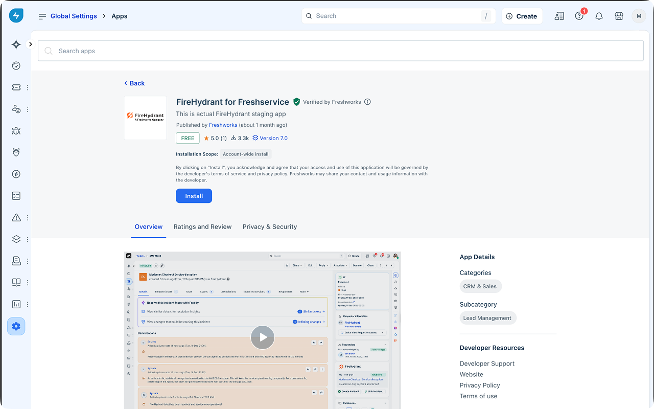Open the purchasing stamp icon in sidebar
This screenshot has height=409, width=654.
click(16, 261)
